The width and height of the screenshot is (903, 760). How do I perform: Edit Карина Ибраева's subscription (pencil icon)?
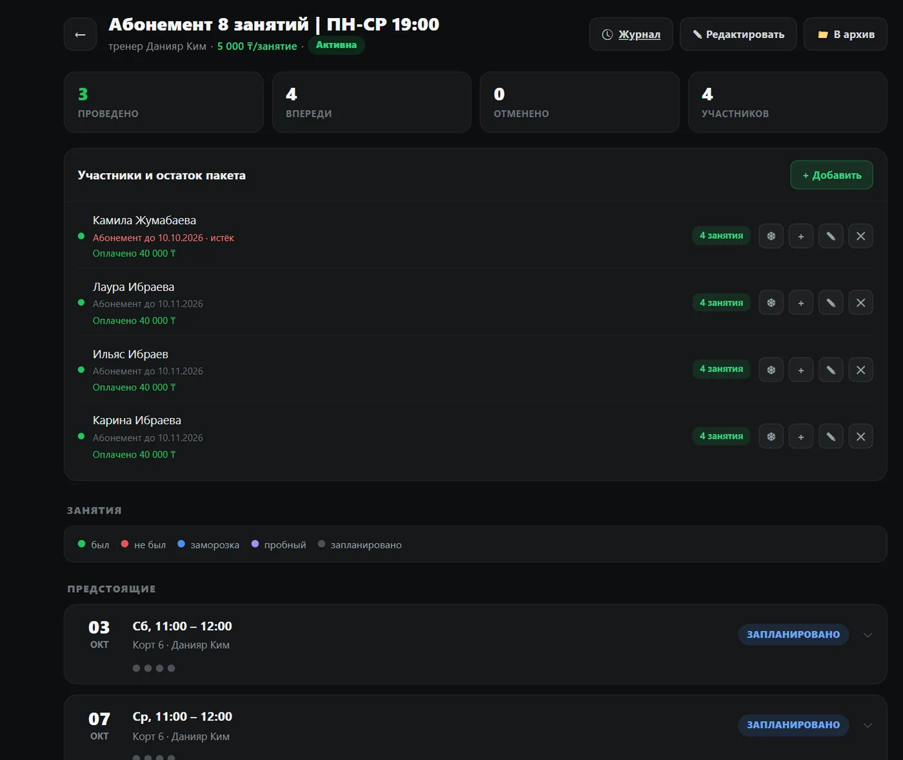[831, 436]
